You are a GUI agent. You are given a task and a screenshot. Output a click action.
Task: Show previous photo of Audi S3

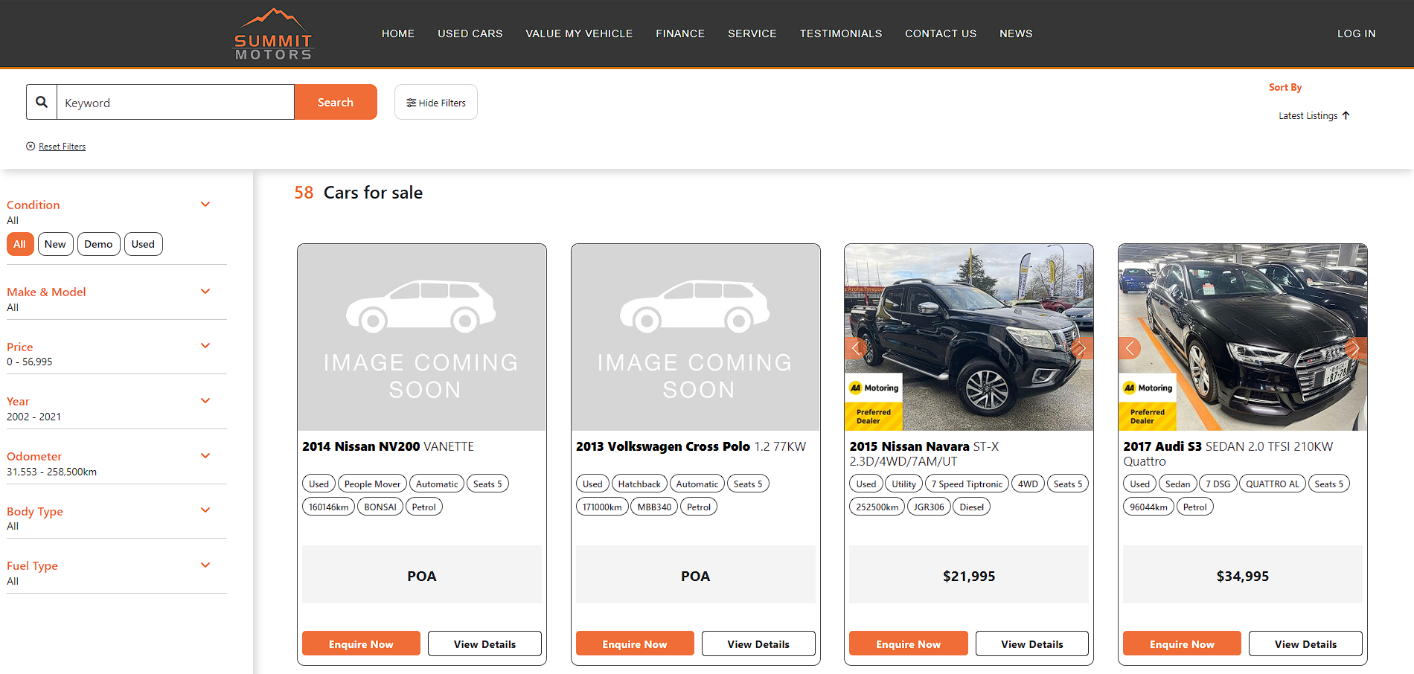coord(1130,348)
